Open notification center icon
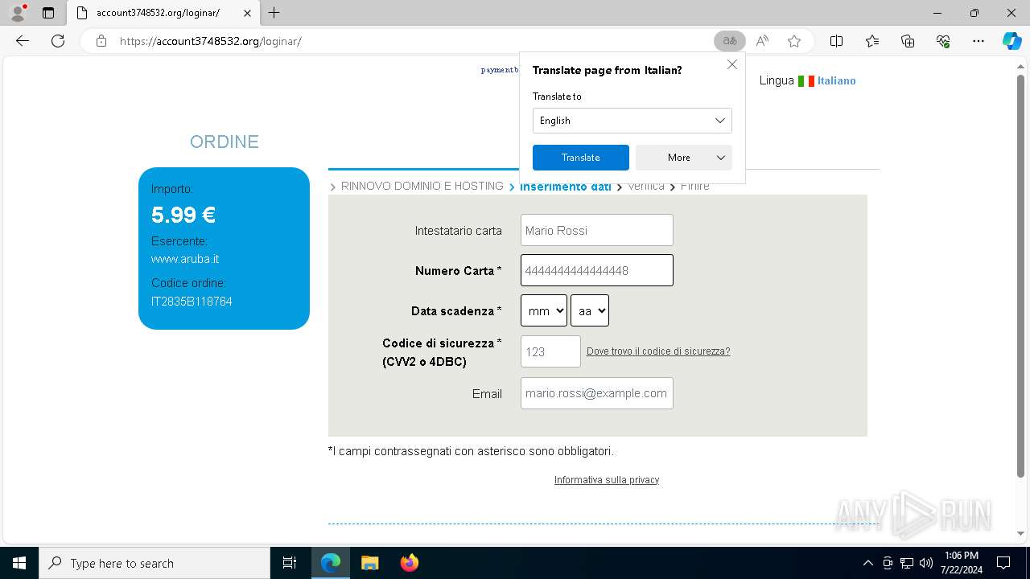 1003,563
